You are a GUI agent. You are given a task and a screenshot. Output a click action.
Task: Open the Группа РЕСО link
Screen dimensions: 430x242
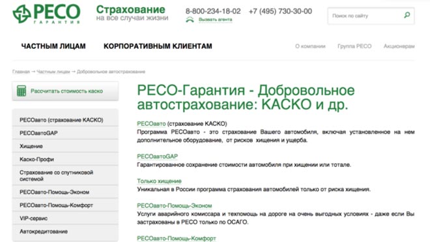tap(354, 46)
